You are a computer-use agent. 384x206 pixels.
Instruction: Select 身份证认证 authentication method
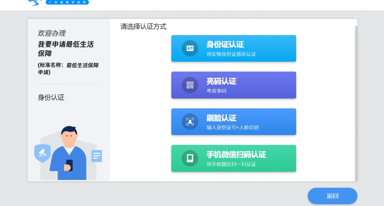click(x=233, y=48)
